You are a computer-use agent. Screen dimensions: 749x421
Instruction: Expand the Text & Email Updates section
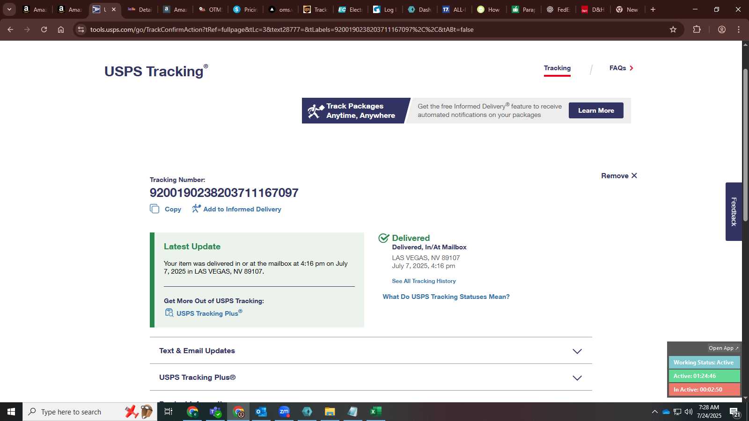[x=371, y=351]
